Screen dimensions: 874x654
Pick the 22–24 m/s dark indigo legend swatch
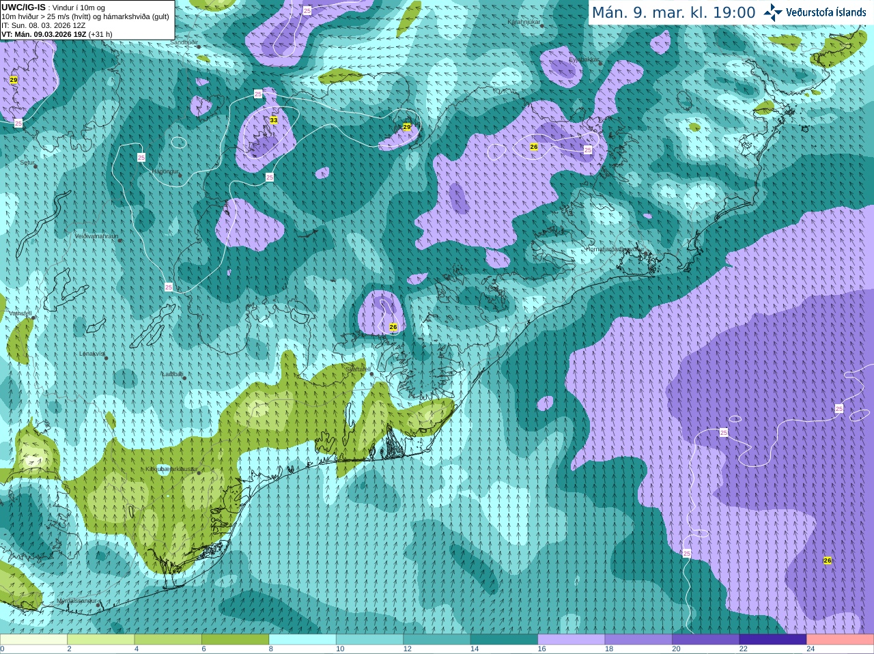tap(773, 640)
